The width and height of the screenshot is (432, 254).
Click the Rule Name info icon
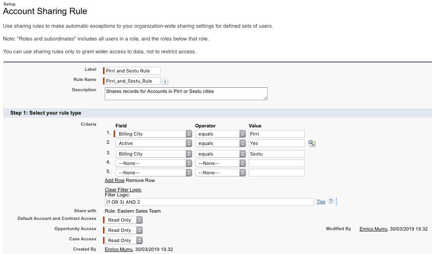tap(165, 81)
